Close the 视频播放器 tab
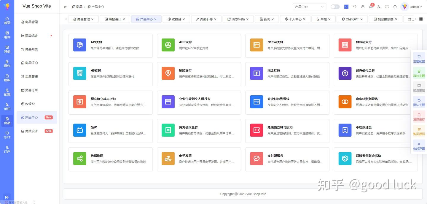 (x=396, y=19)
